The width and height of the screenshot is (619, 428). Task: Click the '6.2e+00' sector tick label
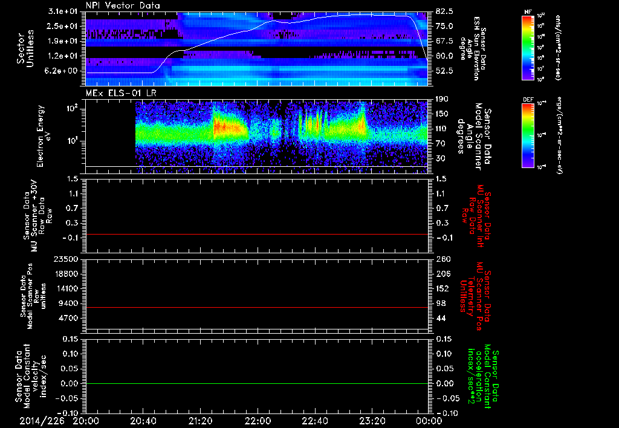(62, 71)
